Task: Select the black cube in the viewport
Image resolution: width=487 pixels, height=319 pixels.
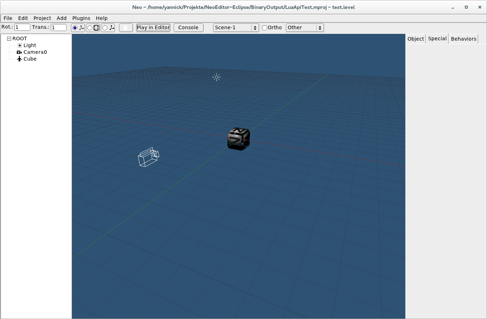Action: coord(239,139)
